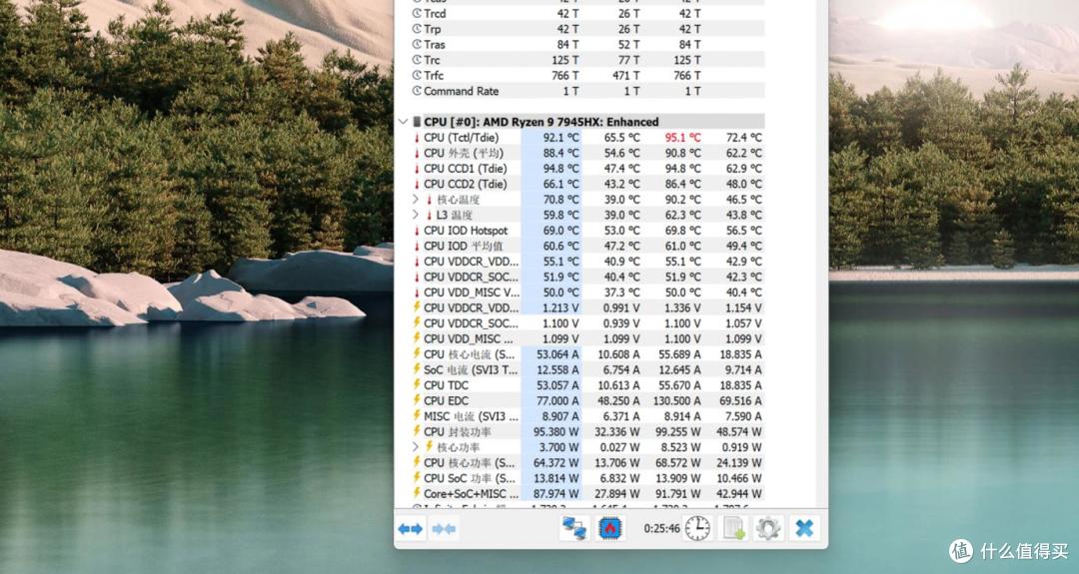
Task: Expand the L3 温度 sensor row
Action: tap(416, 216)
